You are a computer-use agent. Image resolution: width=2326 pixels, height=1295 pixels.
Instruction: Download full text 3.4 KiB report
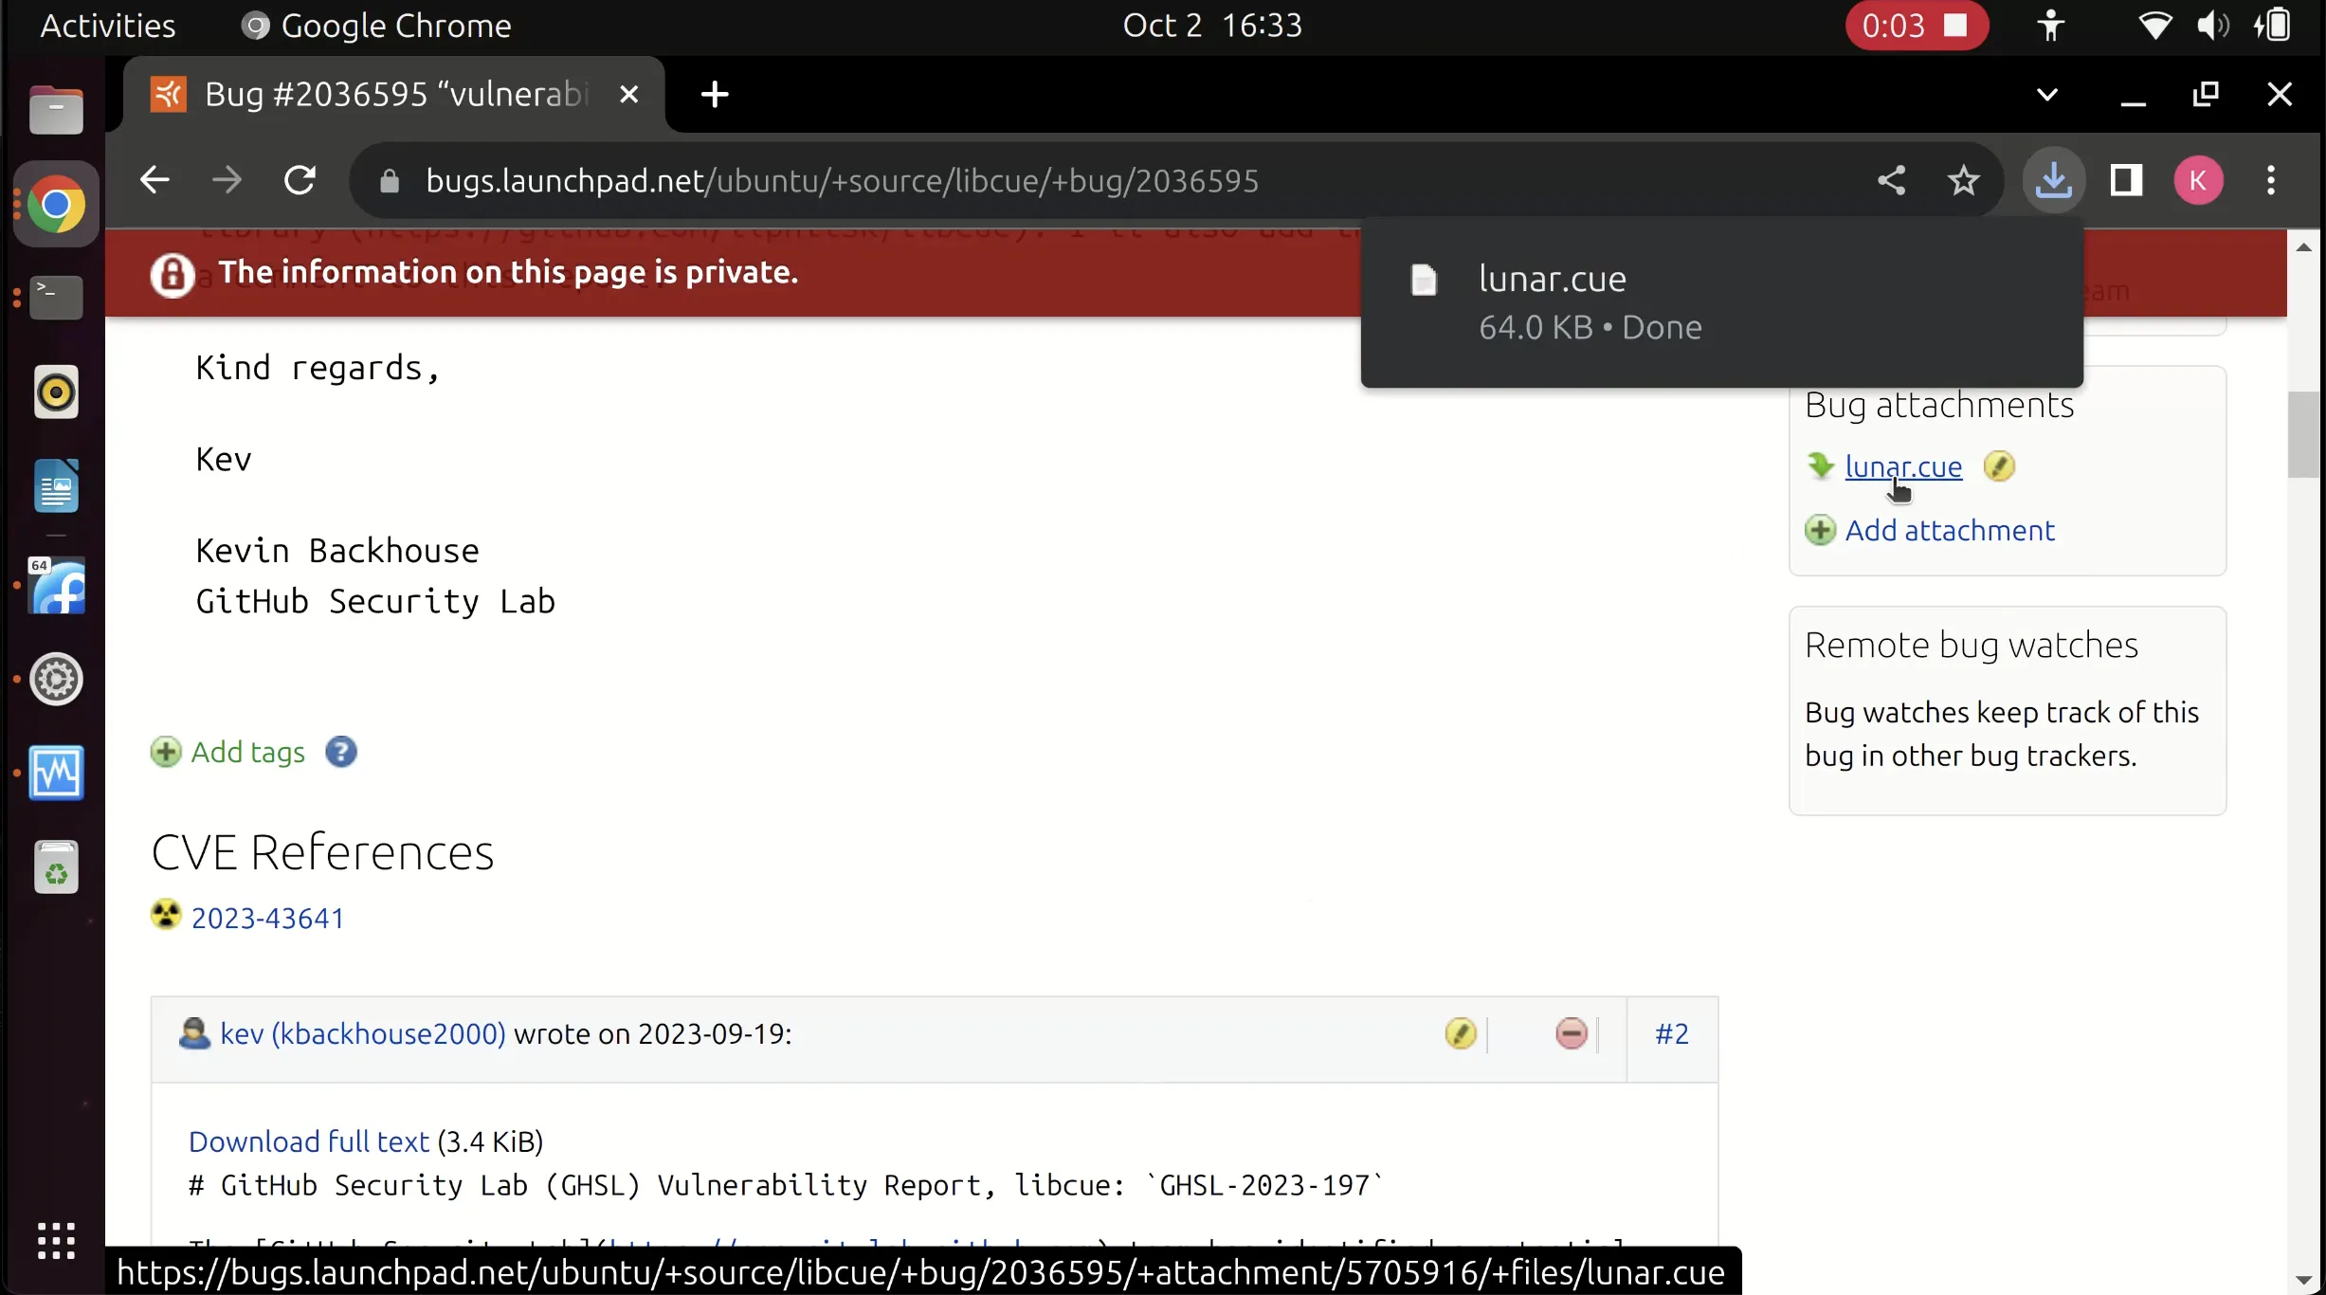306,1140
